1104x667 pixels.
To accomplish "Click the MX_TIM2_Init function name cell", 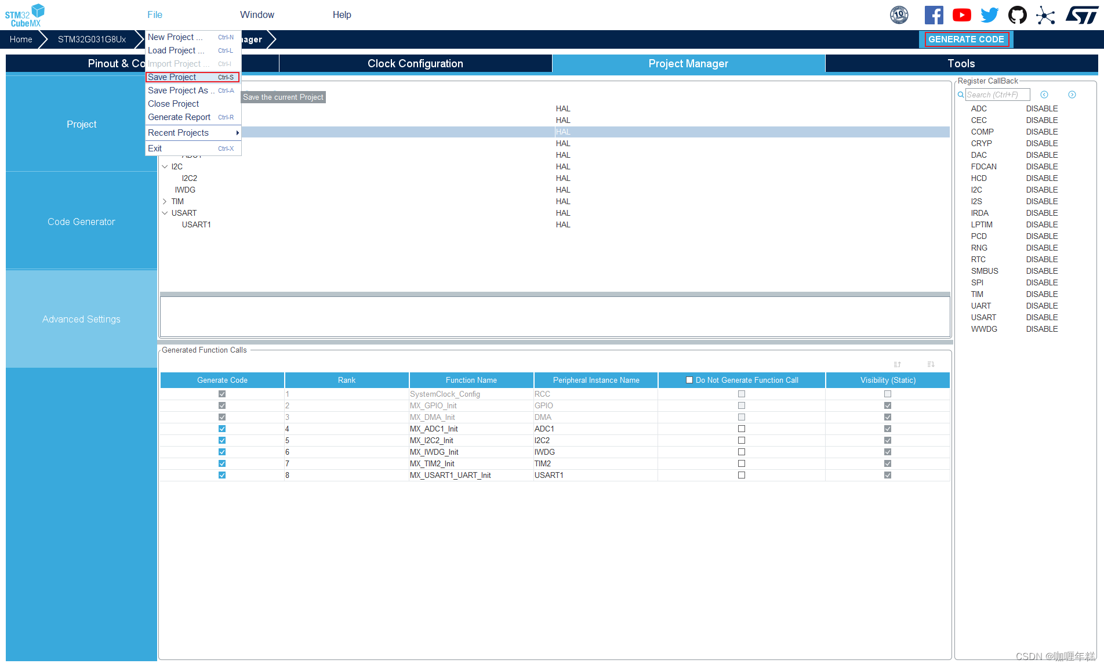I will tap(471, 463).
